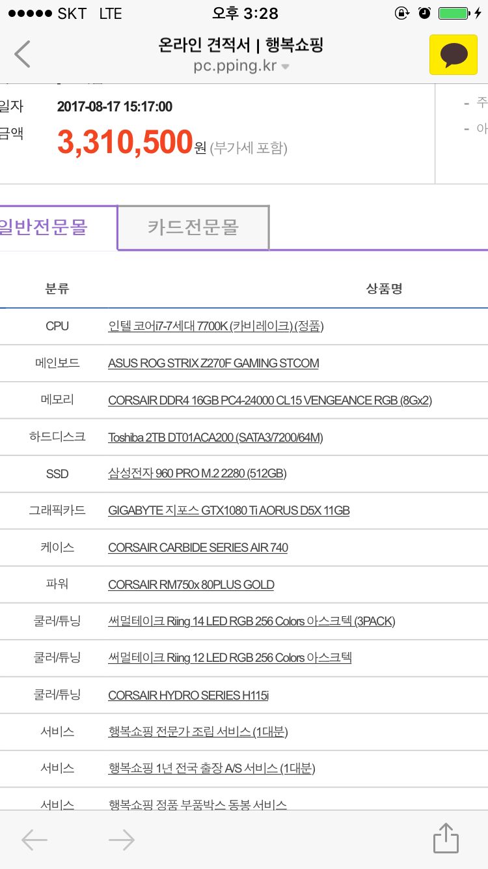
Task: Open ASUS ROG STRIX Z270F mainboard link
Action: 213,363
